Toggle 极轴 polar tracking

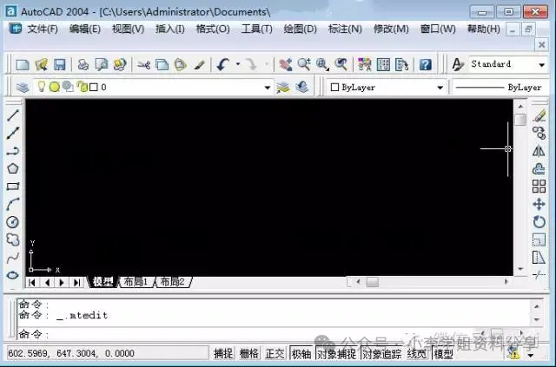[301, 353]
